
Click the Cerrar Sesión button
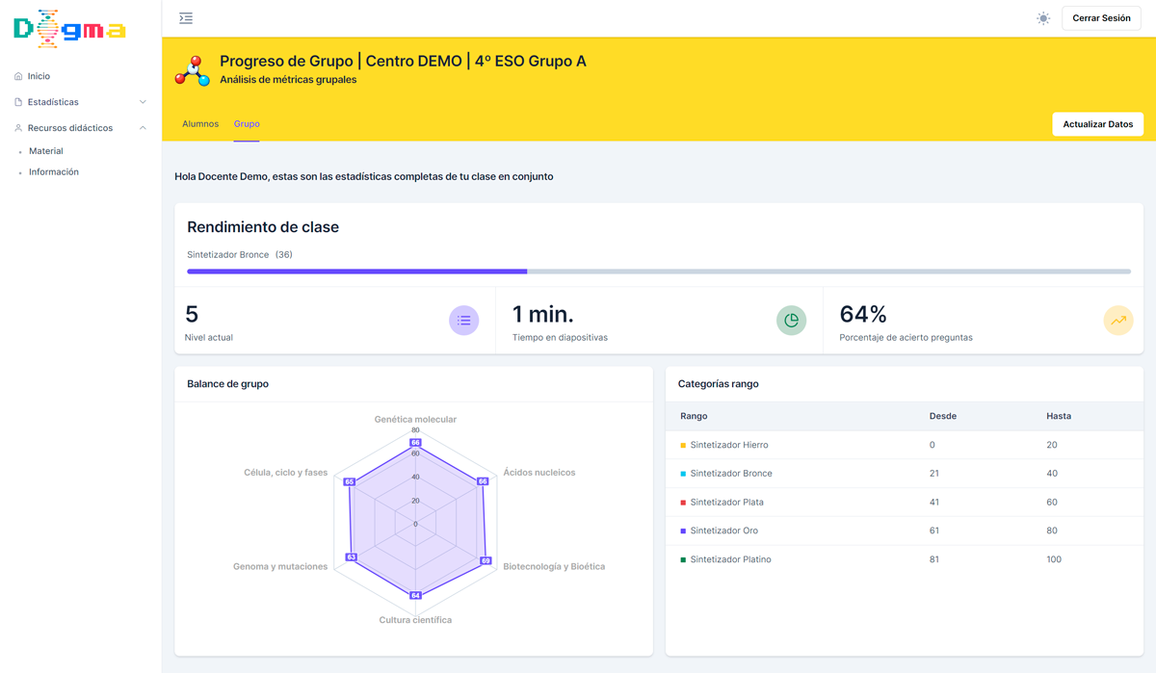1101,18
